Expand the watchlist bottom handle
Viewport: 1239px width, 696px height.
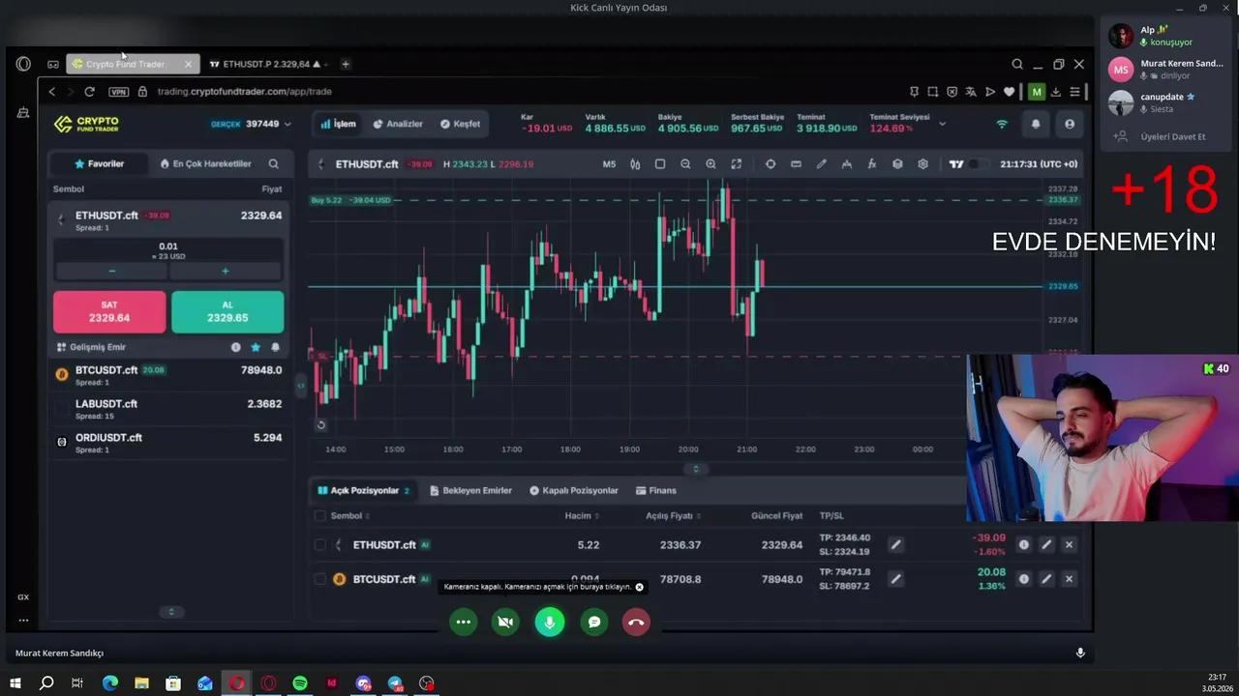click(x=171, y=612)
